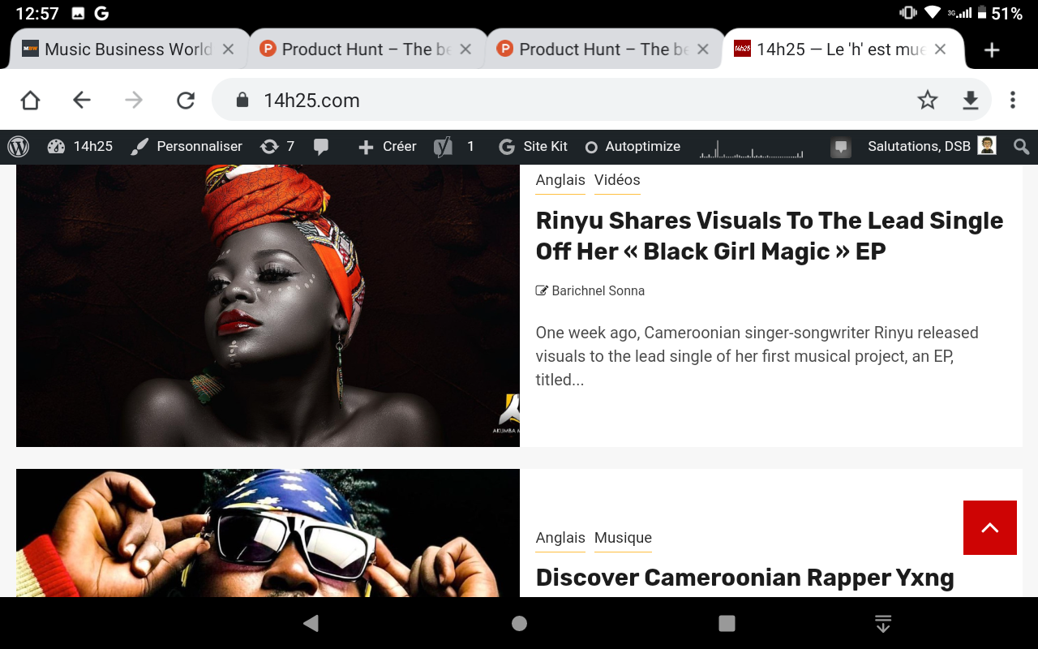Open the Anglais category on Yxng article
1038x649 pixels.
coord(560,538)
